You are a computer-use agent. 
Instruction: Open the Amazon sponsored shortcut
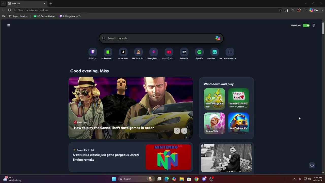point(215,52)
